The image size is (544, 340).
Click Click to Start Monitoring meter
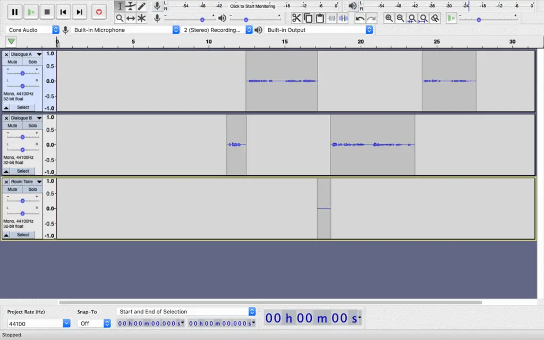click(x=252, y=6)
